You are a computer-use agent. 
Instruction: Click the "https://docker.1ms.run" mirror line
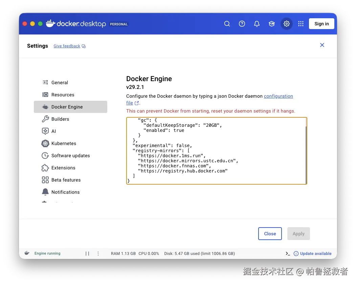(x=172, y=156)
